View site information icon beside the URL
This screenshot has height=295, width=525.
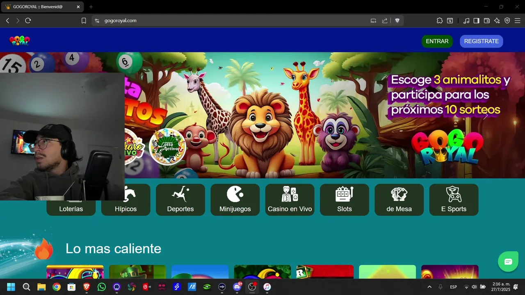point(97,20)
